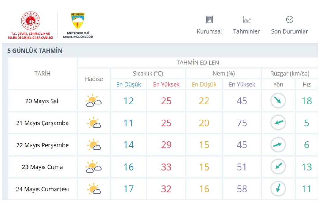Click the 5 GÜNLÜK TAHMİN heading

(35, 51)
